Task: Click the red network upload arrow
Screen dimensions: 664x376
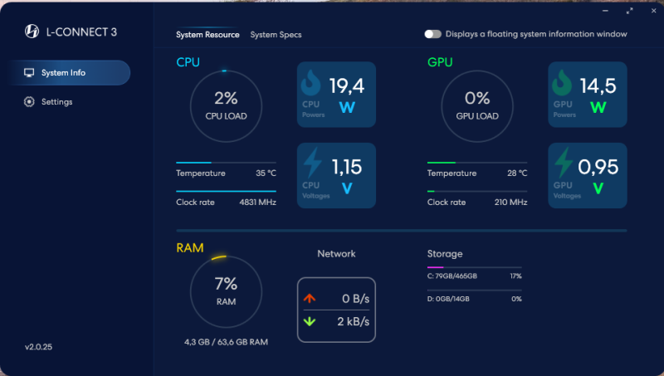Action: point(310,299)
